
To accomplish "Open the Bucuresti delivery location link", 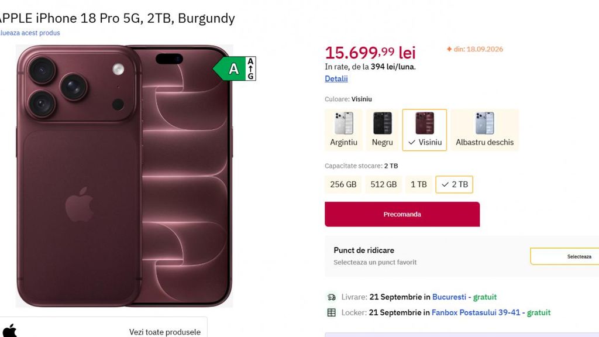I will click(449, 297).
